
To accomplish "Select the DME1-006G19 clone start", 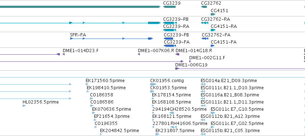I will [x=177, y=69].
